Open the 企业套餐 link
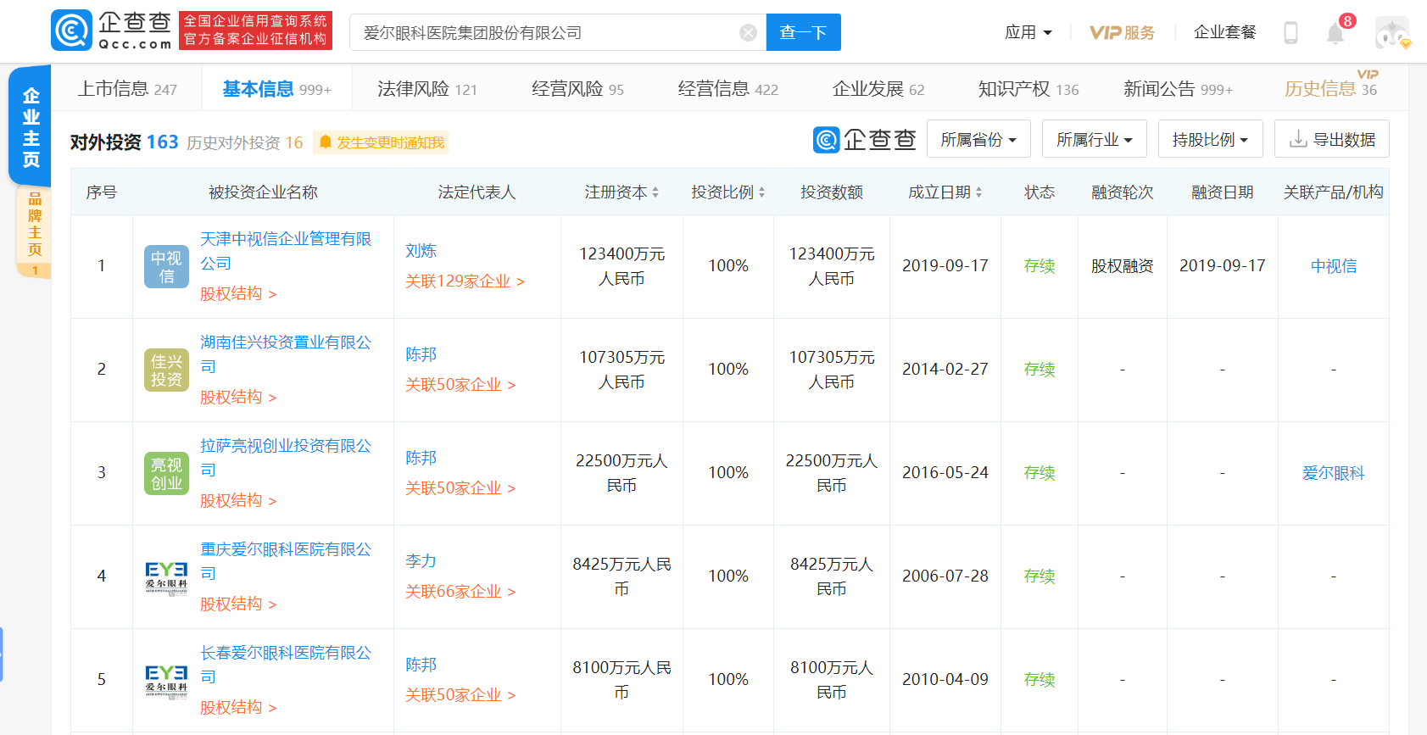 pos(1224,32)
